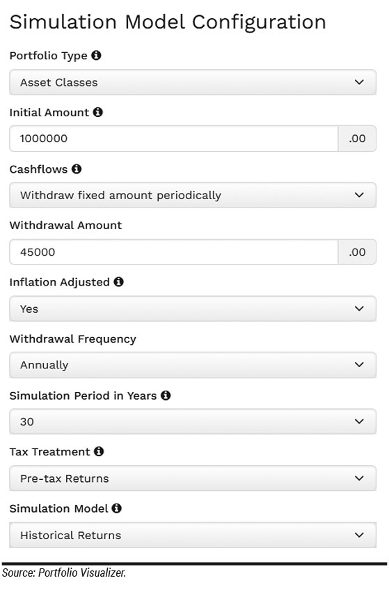This screenshot has width=389, height=592.
Task: Open the Inflation Adjusted Yes dropdown
Action: pos(193,309)
